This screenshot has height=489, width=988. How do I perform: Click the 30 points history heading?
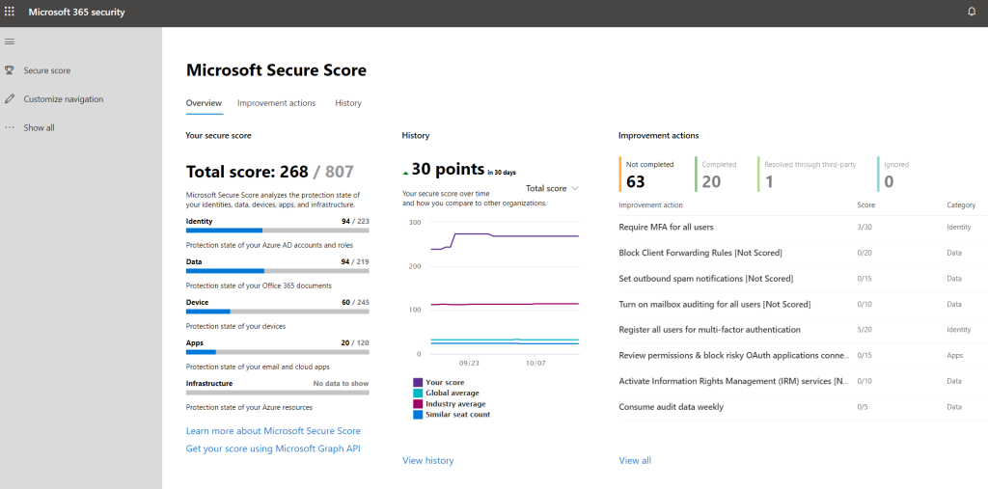(448, 169)
